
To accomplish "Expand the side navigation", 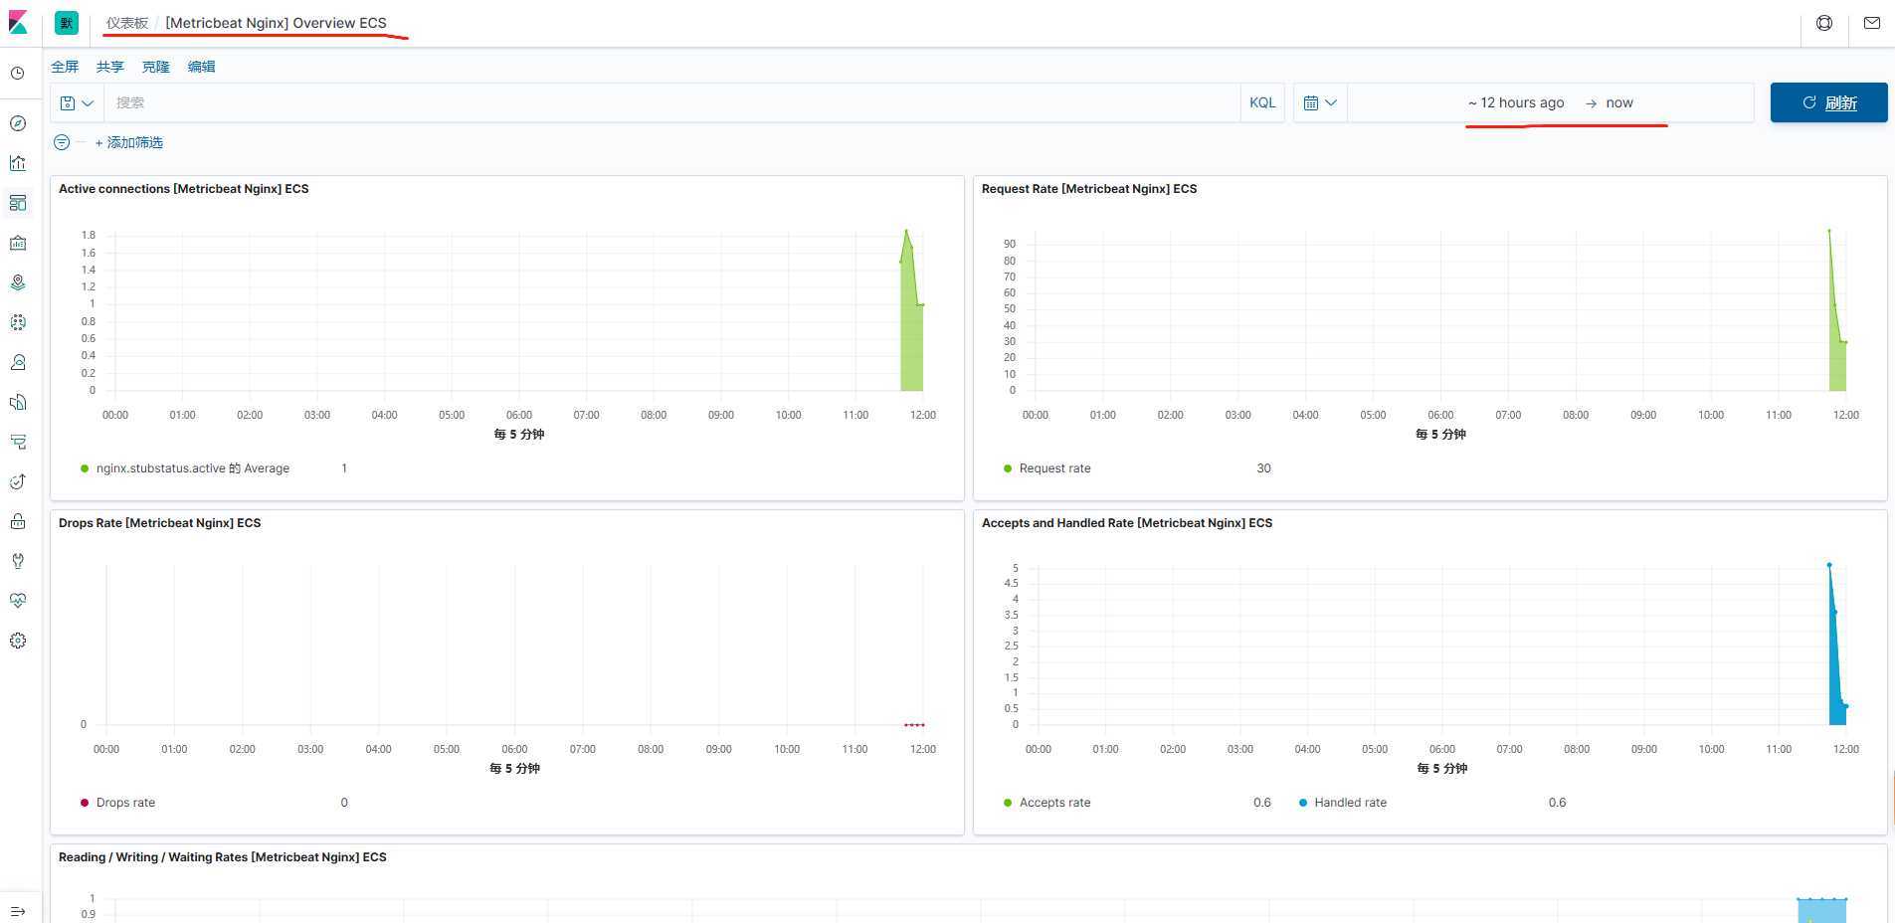I will click(18, 911).
